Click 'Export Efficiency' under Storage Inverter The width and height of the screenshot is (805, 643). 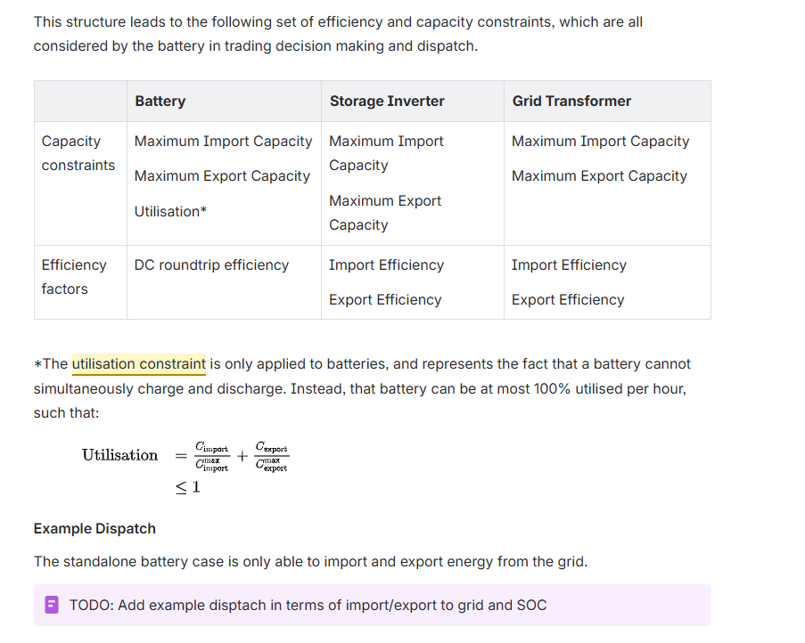(385, 299)
